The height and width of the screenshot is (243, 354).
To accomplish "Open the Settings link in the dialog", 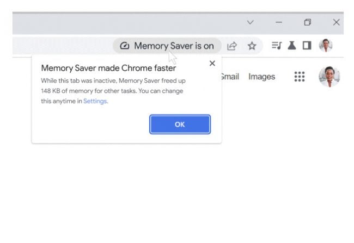I will (x=95, y=101).
